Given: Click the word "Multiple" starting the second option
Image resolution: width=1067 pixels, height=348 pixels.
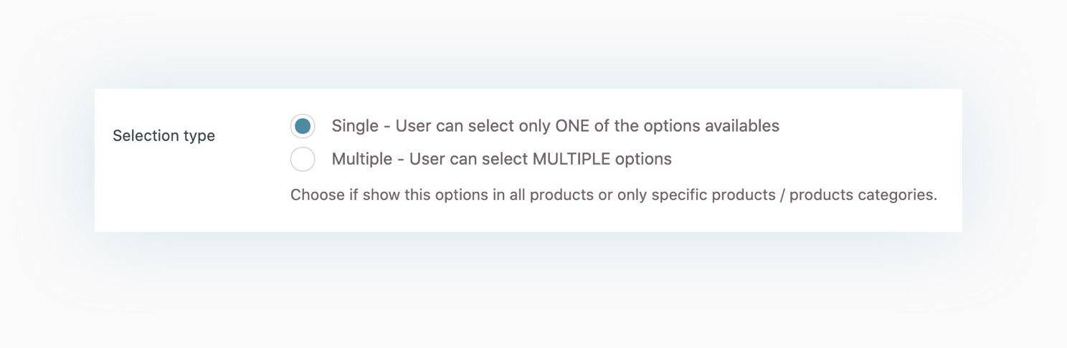Looking at the screenshot, I should (x=362, y=159).
